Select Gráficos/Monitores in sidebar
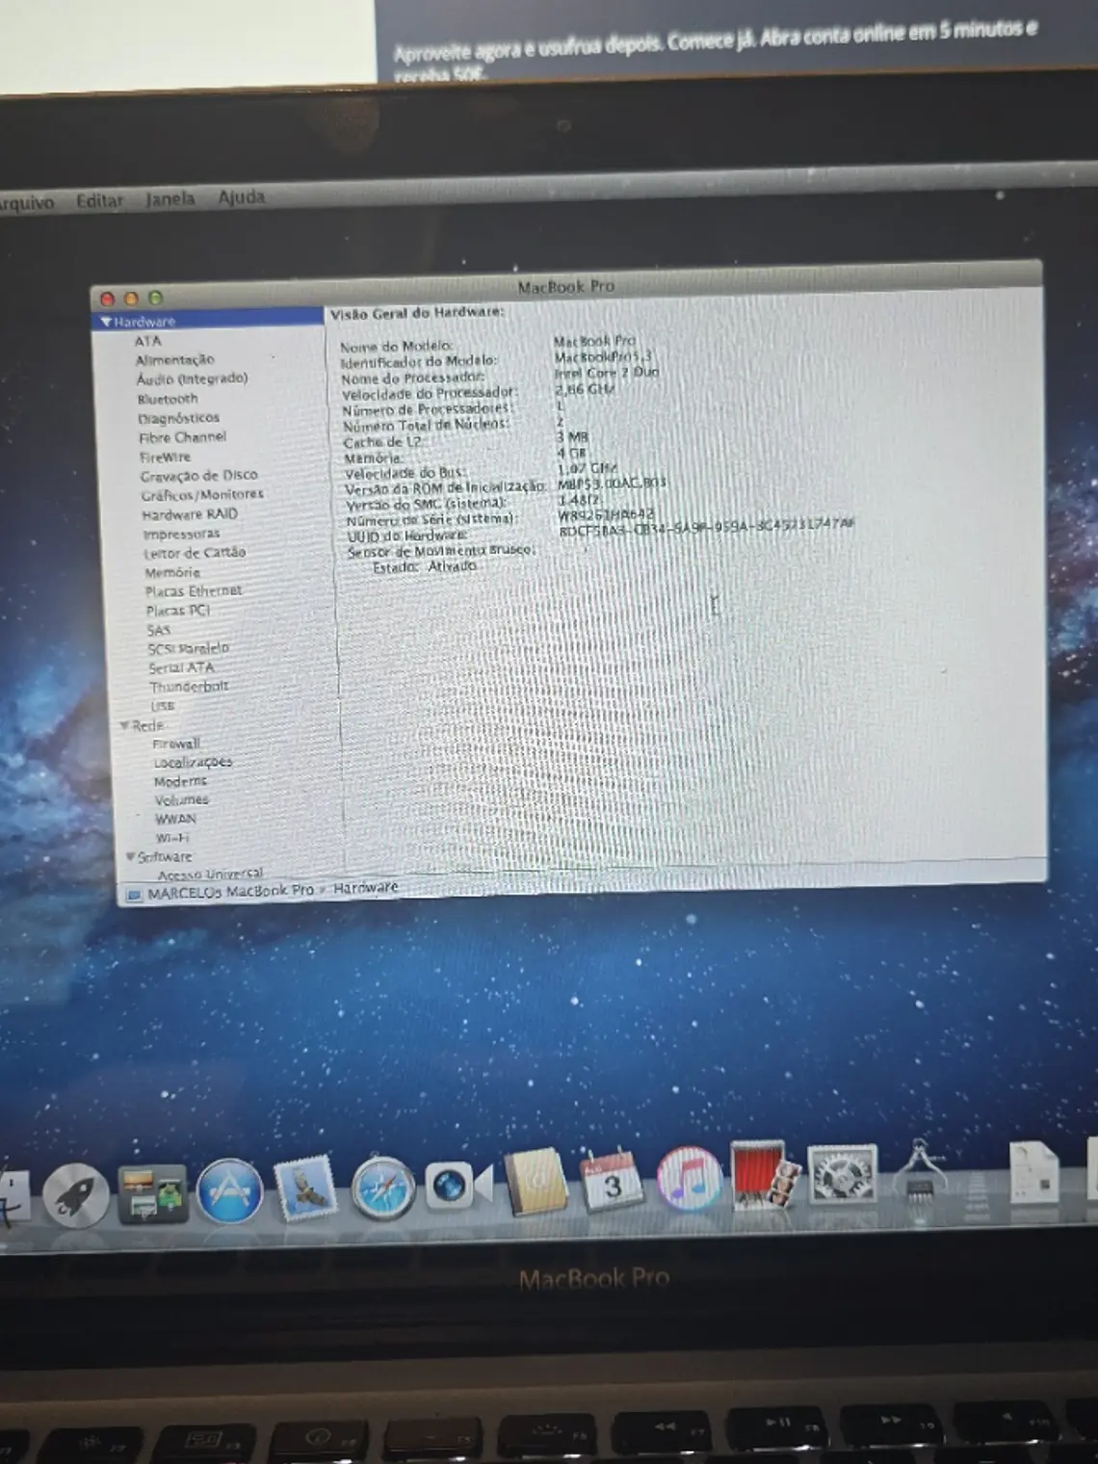This screenshot has width=1098, height=1464. [202, 494]
